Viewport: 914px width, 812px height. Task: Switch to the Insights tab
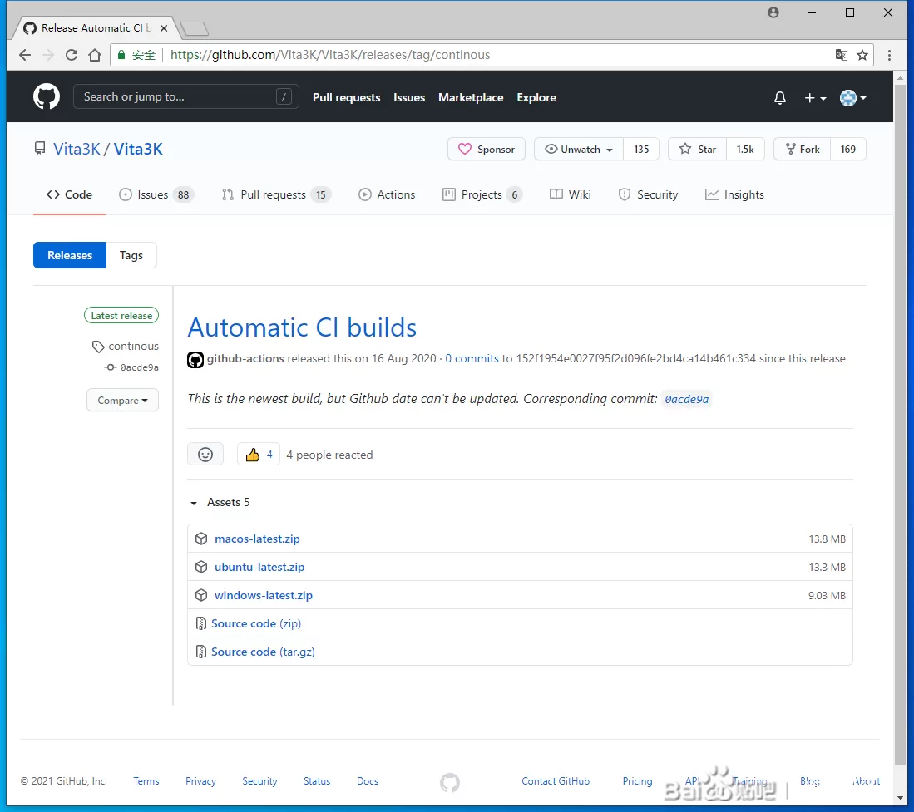tap(734, 194)
